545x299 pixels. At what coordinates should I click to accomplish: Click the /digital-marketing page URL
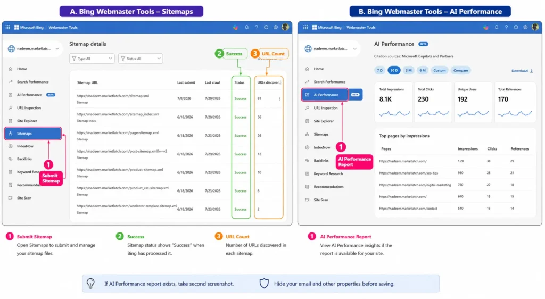click(415, 185)
